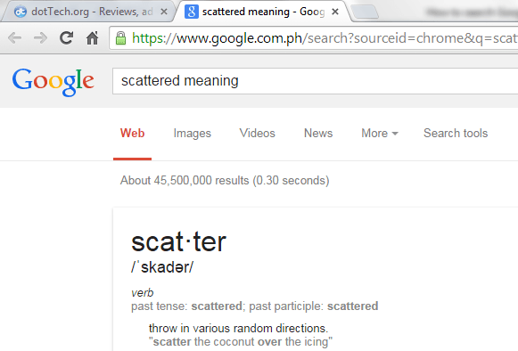This screenshot has width=518, height=351.
Task: Close the dotTech.org tab
Action: click(164, 12)
